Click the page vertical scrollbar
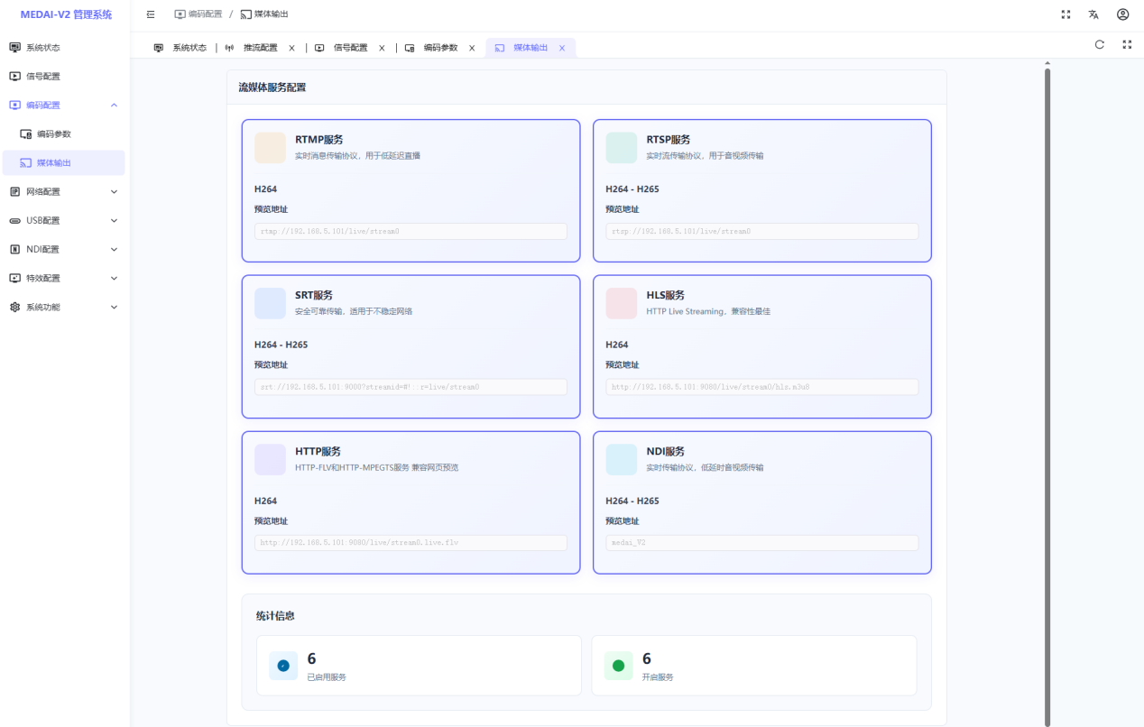This screenshot has width=1144, height=727. tap(1047, 395)
